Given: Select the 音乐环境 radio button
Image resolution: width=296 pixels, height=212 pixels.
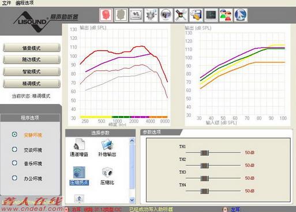Looking at the screenshot, I should click(x=14, y=163).
